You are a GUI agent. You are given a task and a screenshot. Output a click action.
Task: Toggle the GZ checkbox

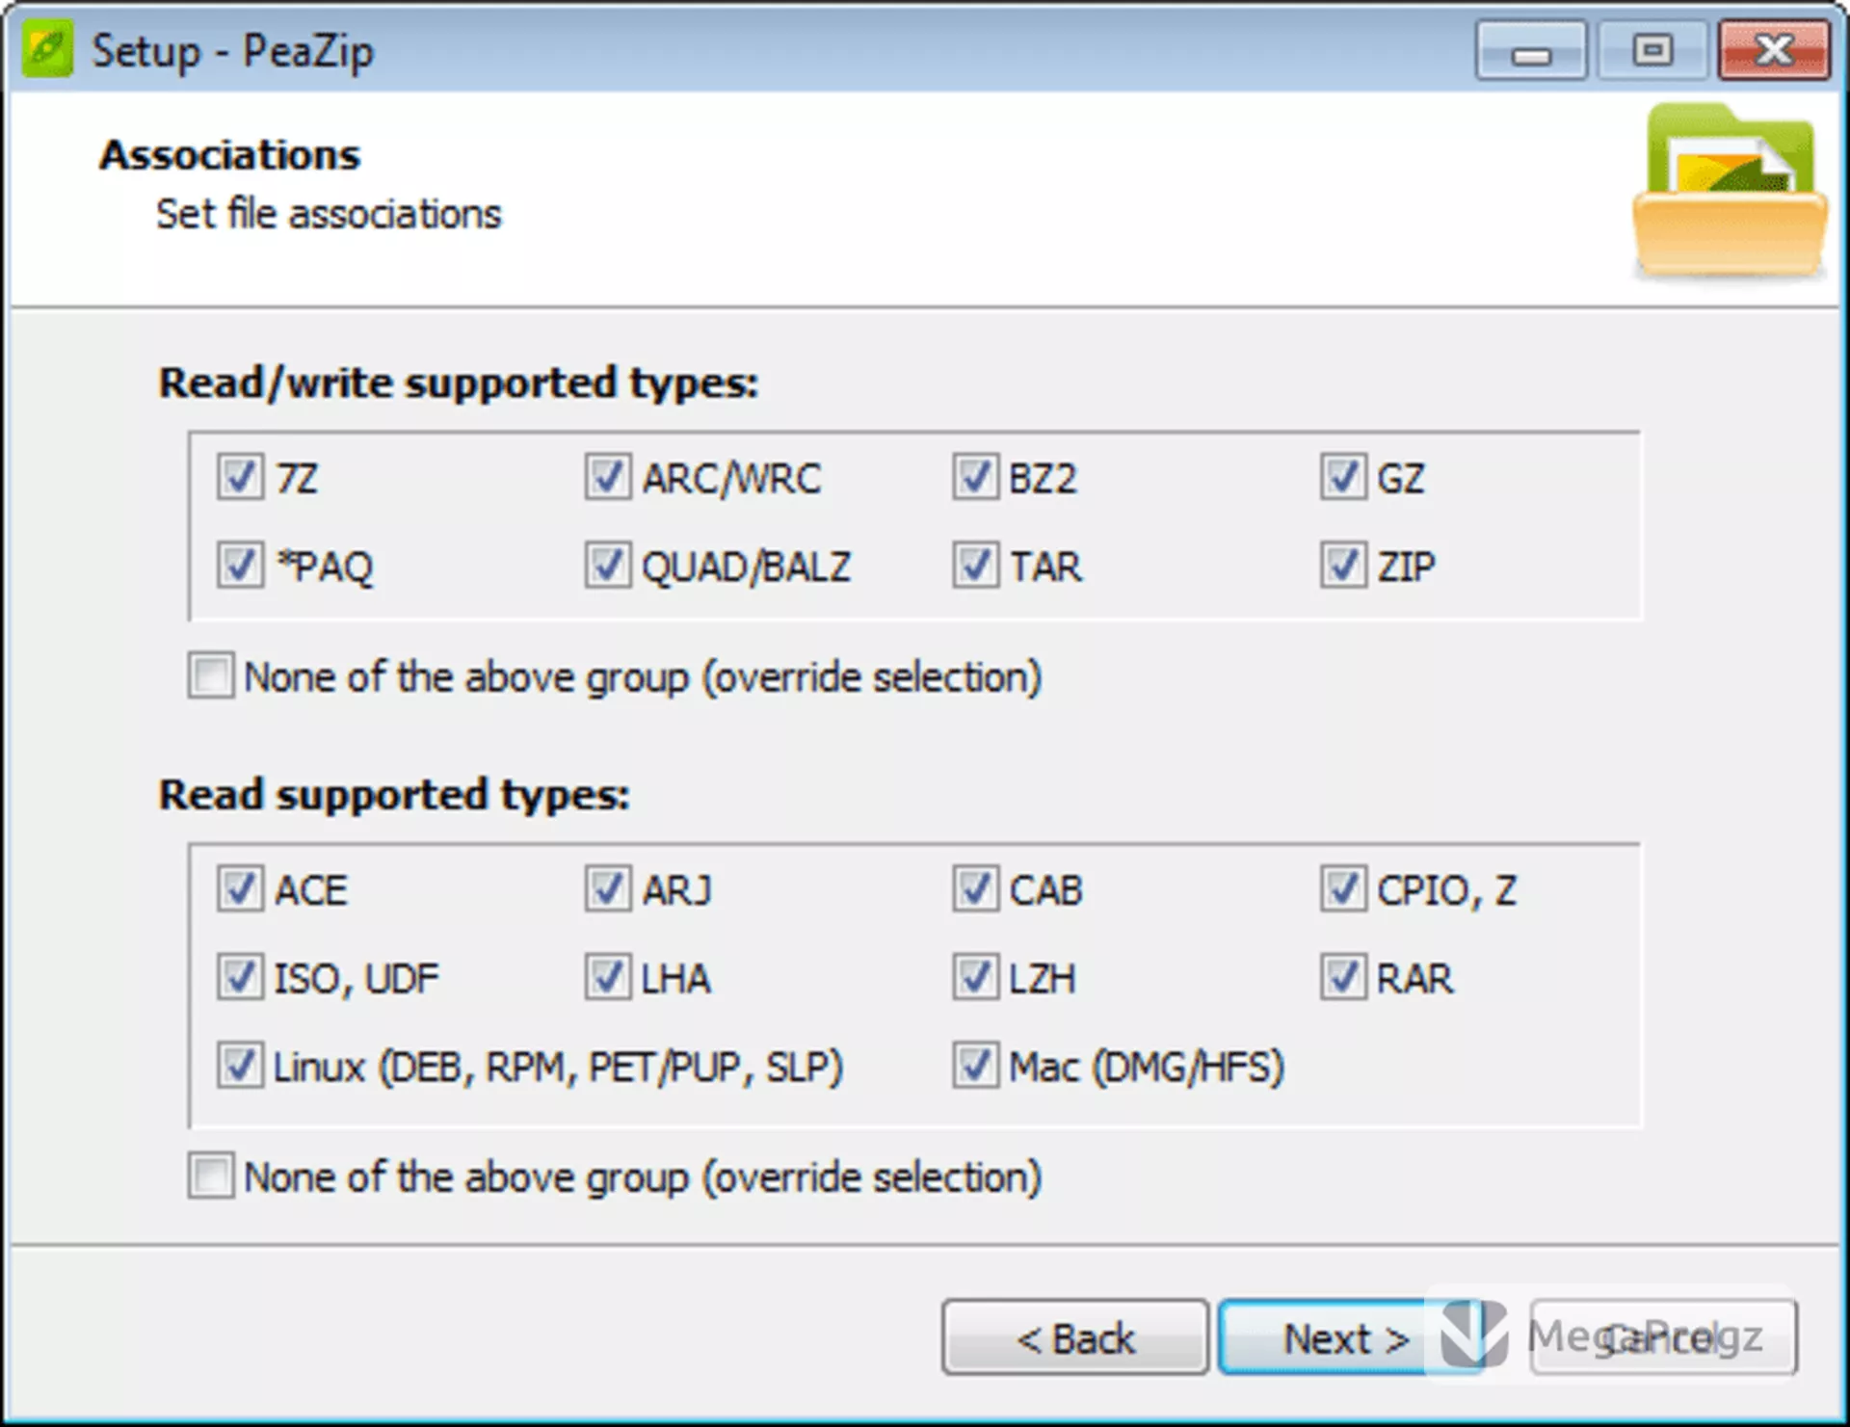point(1343,477)
